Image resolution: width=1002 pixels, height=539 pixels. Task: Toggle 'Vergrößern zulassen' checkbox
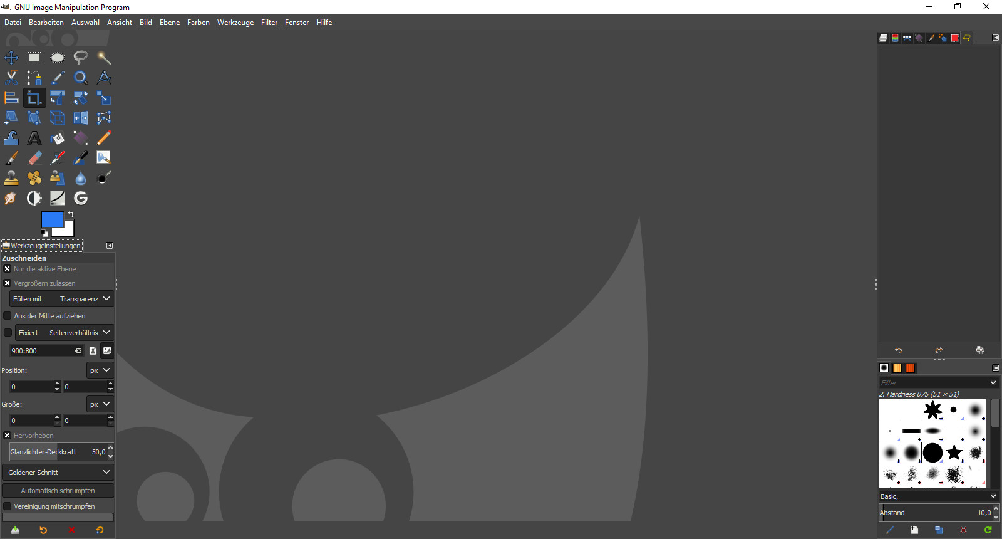[x=8, y=283]
